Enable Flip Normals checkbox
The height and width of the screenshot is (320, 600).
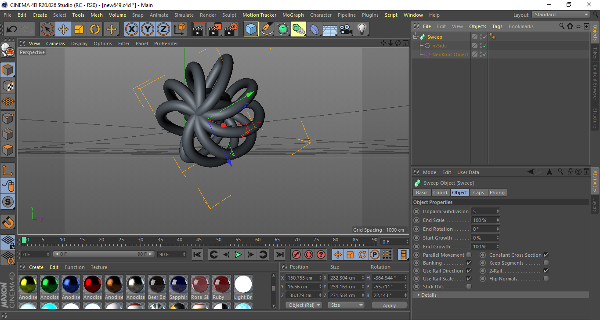click(x=546, y=279)
